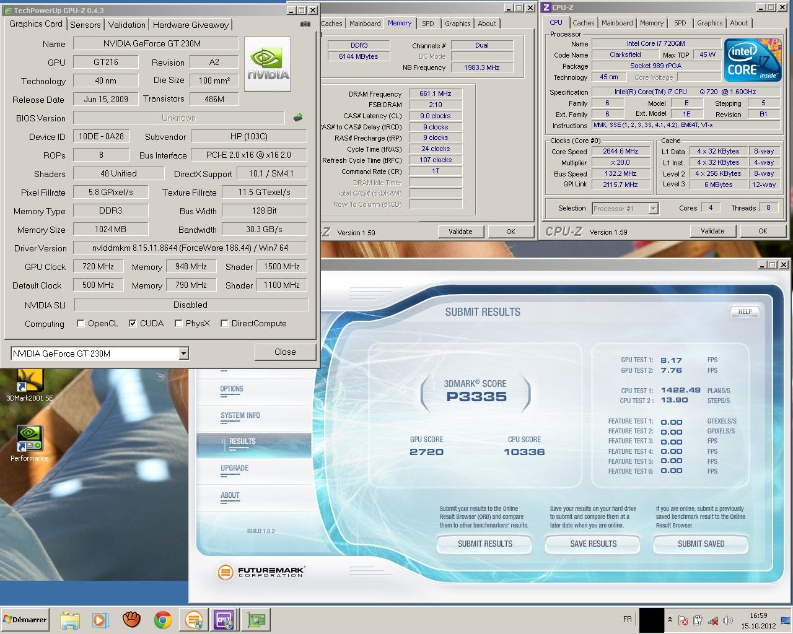The height and width of the screenshot is (634, 793).
Task: Click Validate in the right CPU-Z window
Action: click(x=712, y=231)
